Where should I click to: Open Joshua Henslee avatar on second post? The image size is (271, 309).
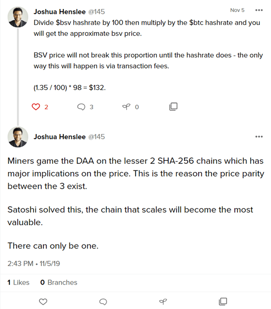18,137
